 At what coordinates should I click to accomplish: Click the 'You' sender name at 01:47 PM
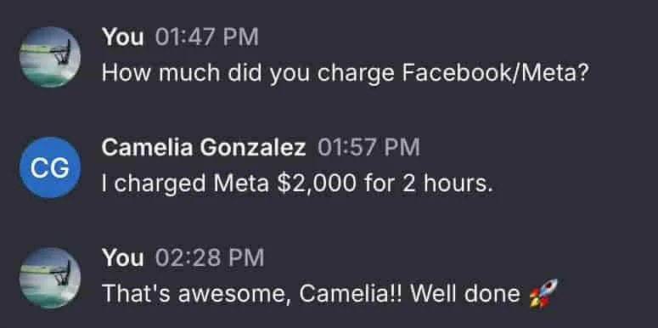(122, 37)
